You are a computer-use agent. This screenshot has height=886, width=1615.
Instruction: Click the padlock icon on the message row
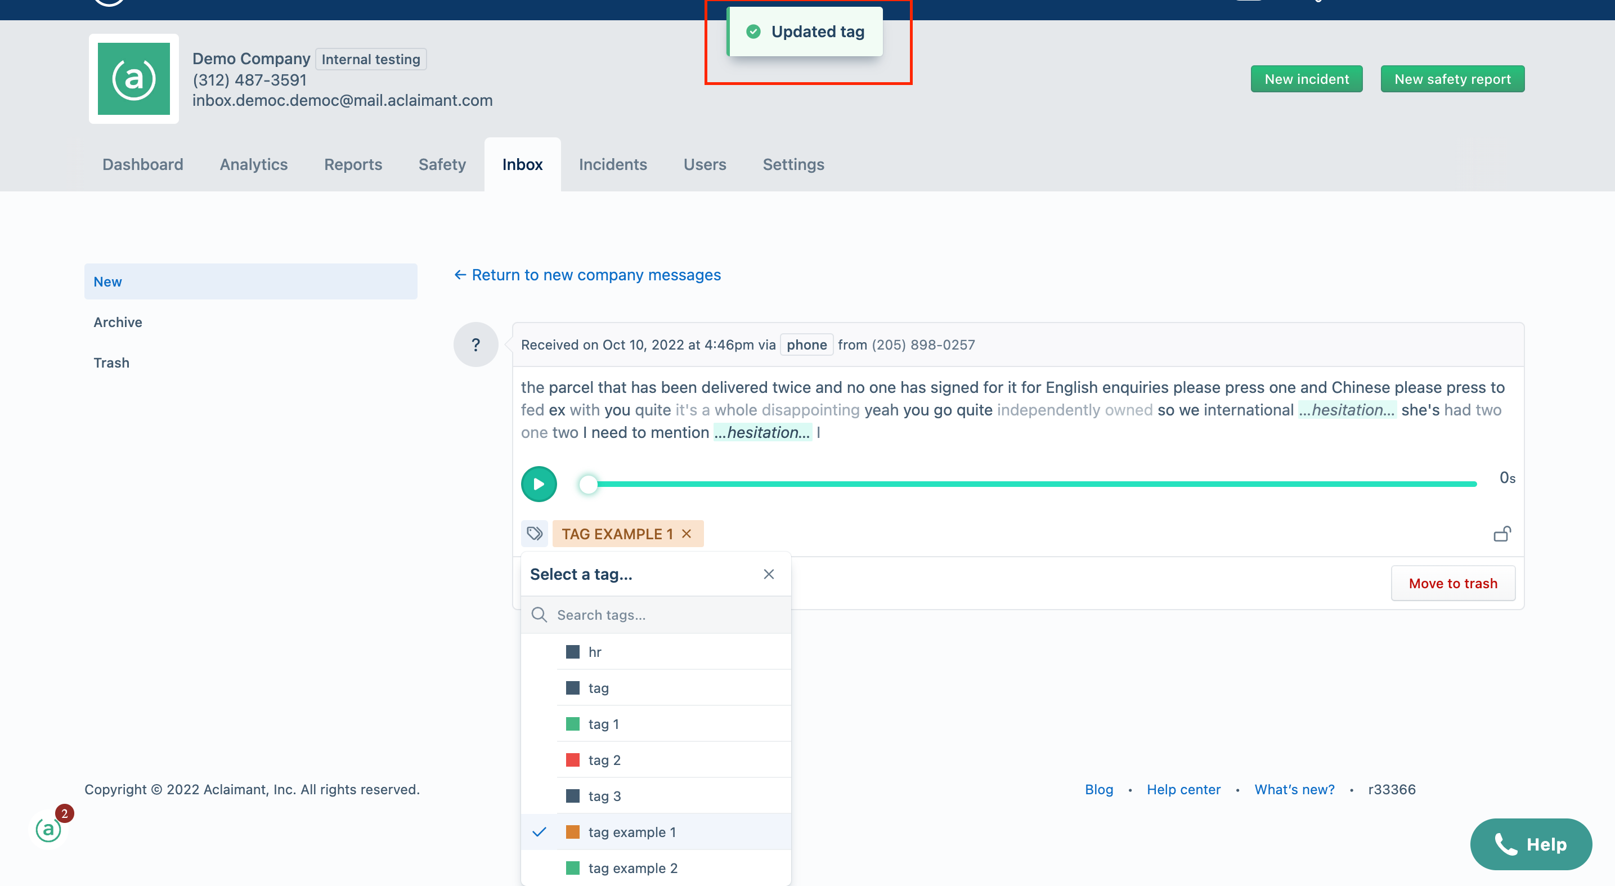click(1503, 533)
